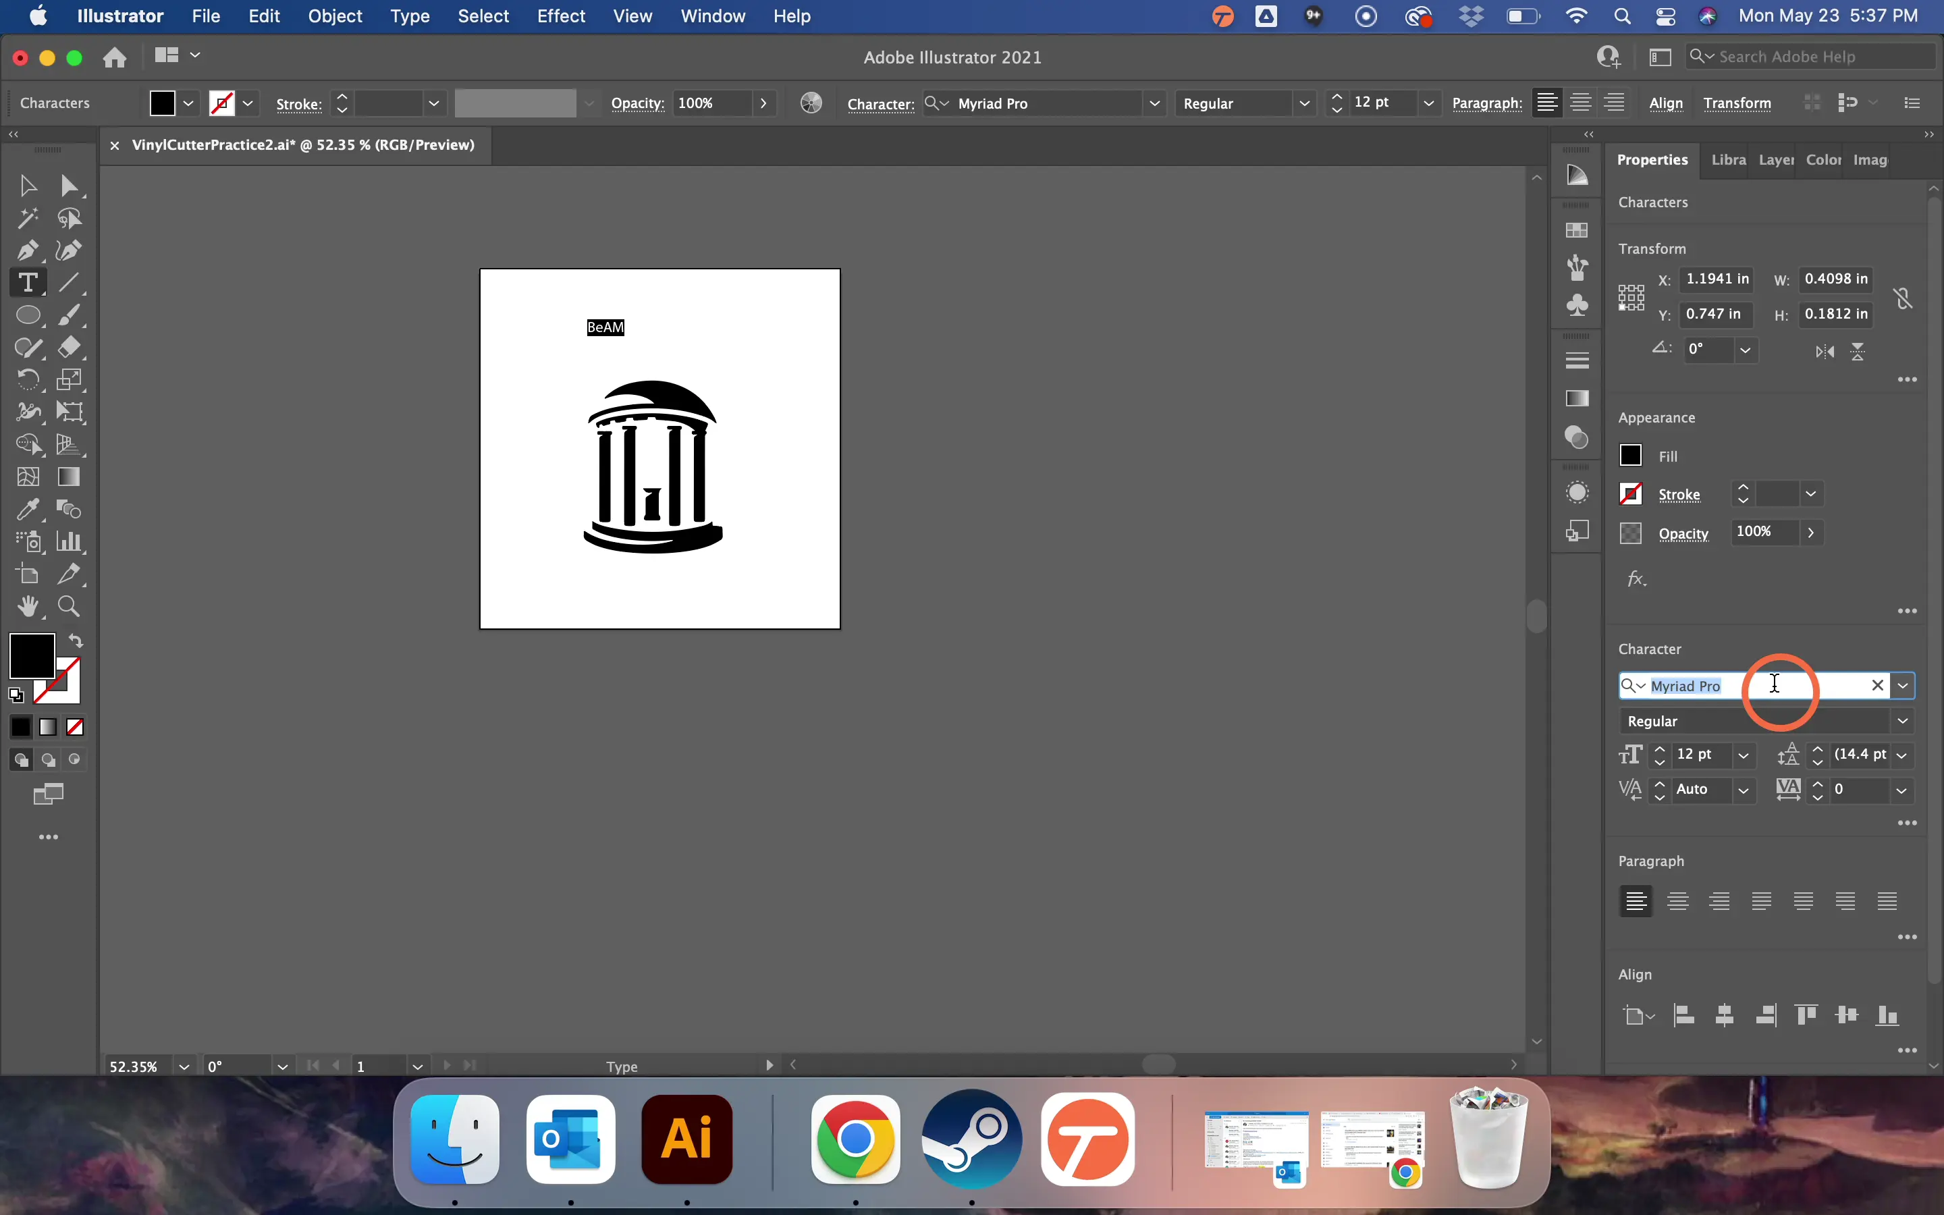Set fill mode to None

(x=76, y=727)
